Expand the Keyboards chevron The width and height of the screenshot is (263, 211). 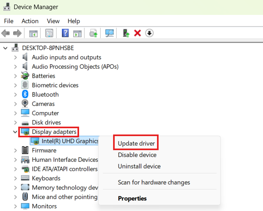pos(15,178)
